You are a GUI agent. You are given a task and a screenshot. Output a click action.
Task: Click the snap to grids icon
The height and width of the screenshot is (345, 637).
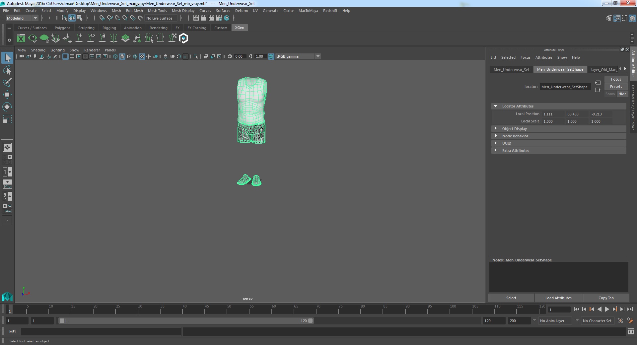tap(102, 18)
